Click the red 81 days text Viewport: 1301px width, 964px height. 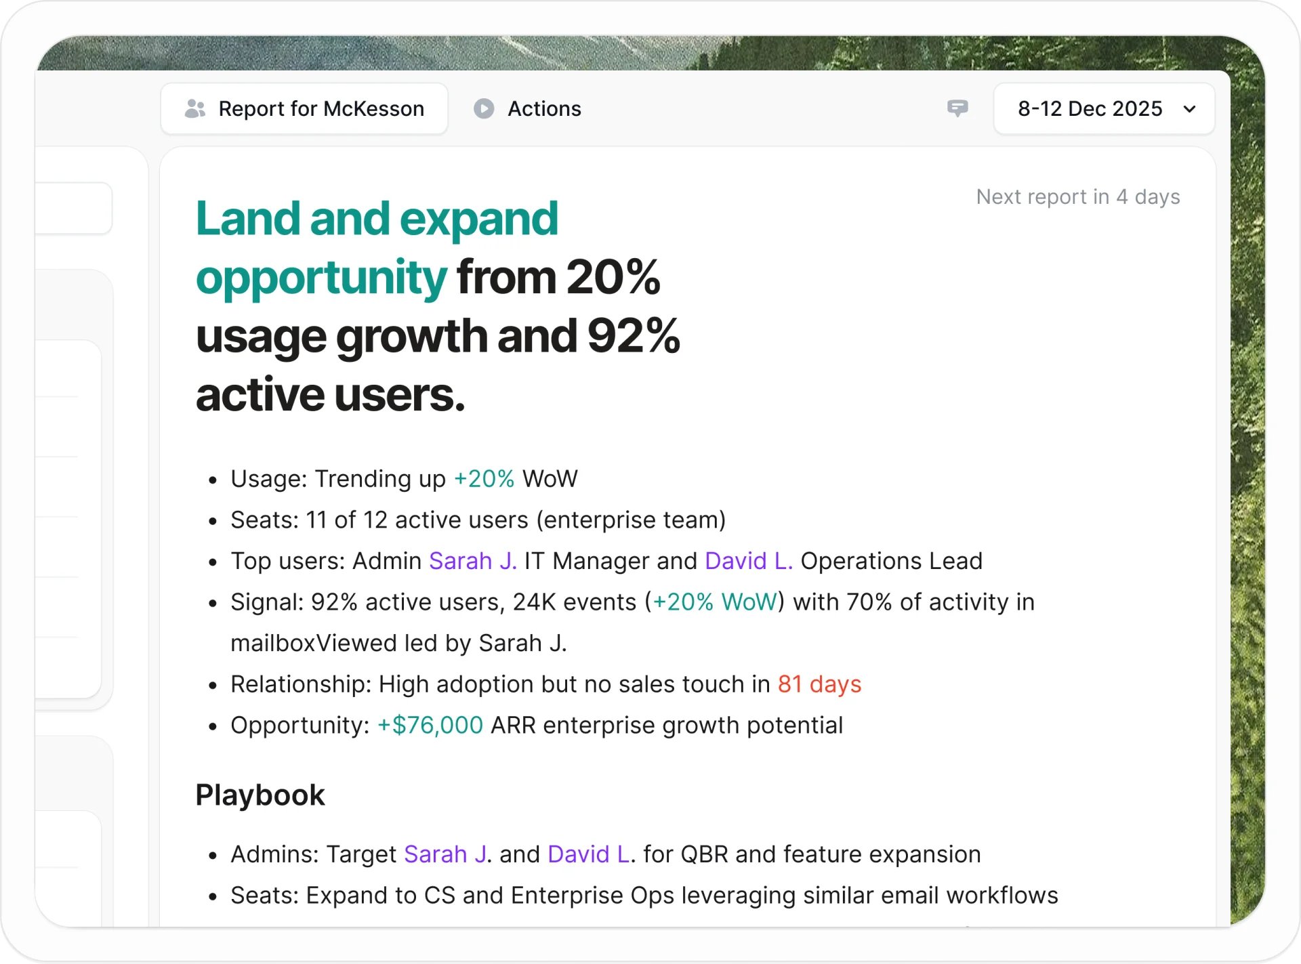(x=819, y=684)
